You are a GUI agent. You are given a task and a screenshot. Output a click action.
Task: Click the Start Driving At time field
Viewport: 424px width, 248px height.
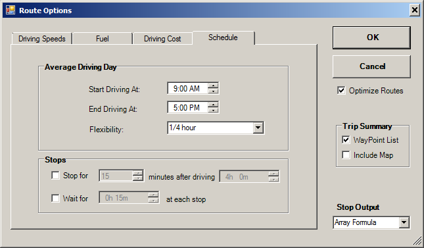click(x=187, y=88)
